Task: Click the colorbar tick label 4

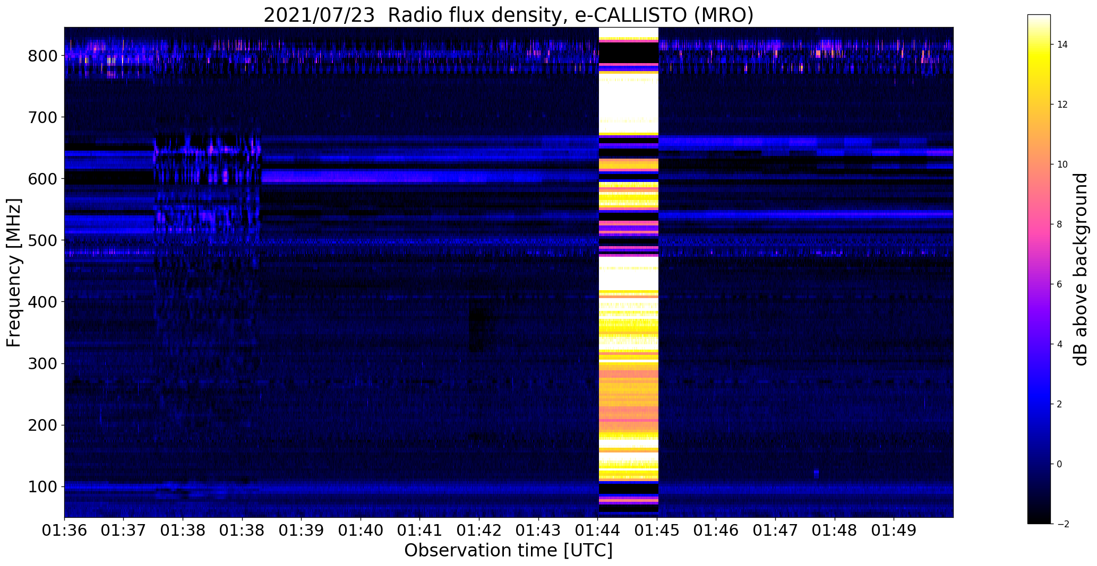Action: (x=1059, y=344)
